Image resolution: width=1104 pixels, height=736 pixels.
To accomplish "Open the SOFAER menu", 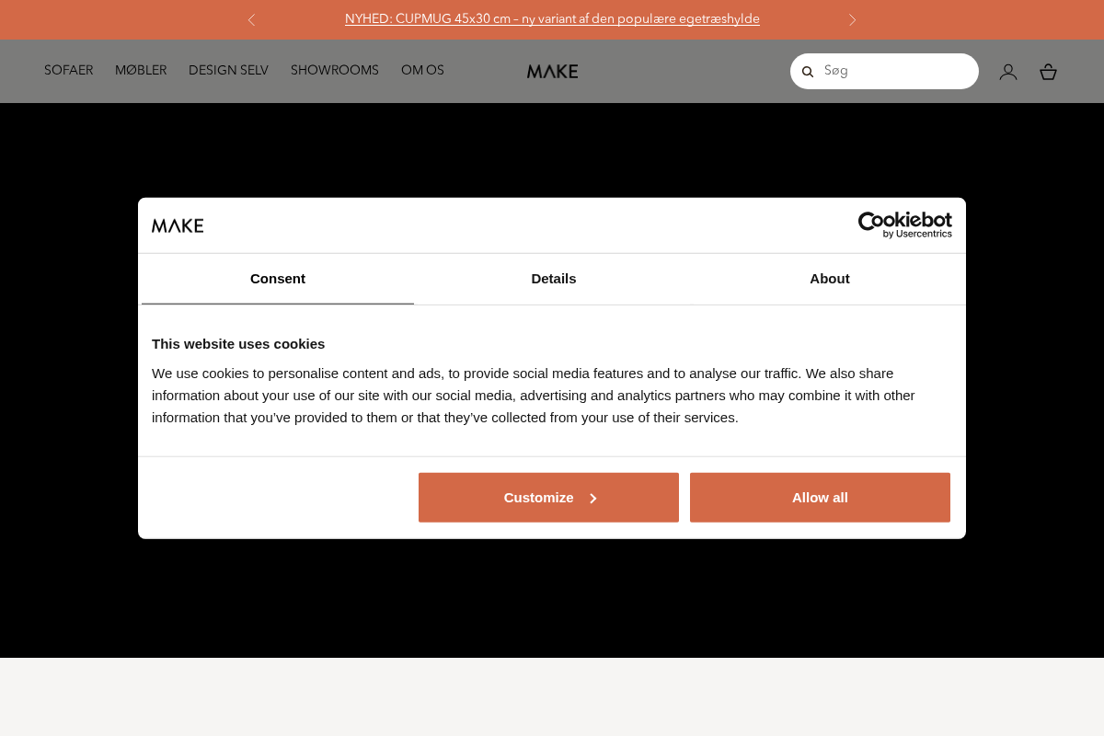I will pos(68,71).
